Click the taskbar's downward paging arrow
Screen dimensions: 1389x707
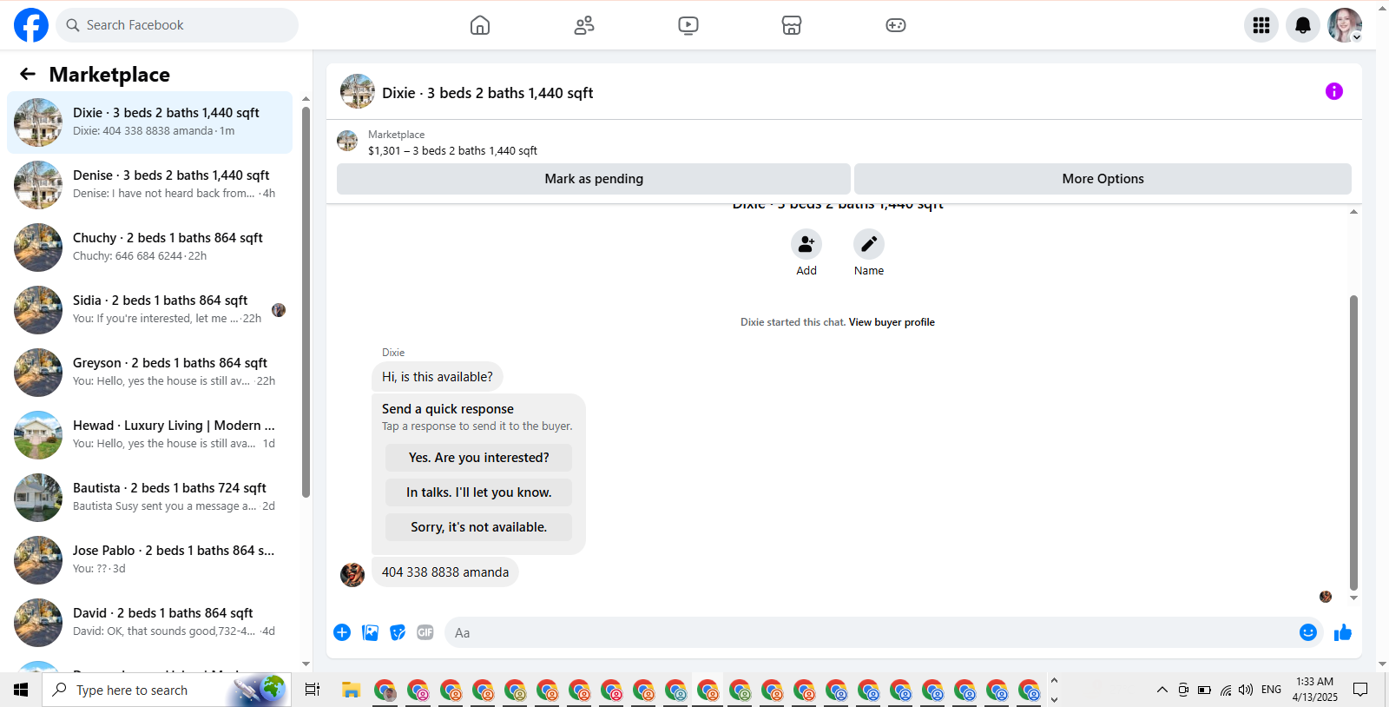(x=1054, y=699)
